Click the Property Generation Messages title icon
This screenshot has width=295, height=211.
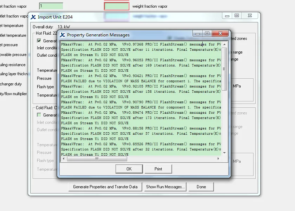coord(63,35)
